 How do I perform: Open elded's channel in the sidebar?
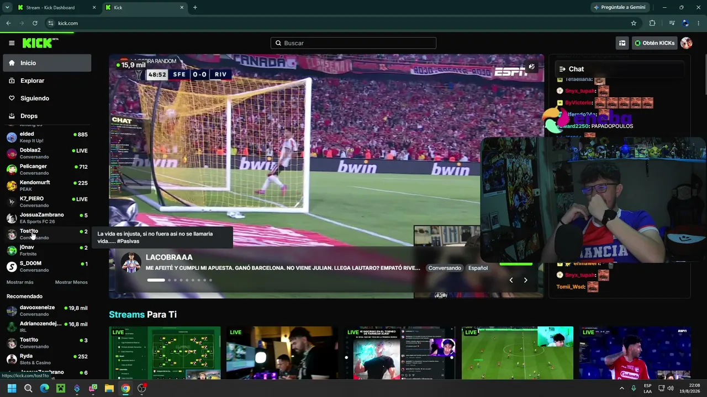(47, 137)
